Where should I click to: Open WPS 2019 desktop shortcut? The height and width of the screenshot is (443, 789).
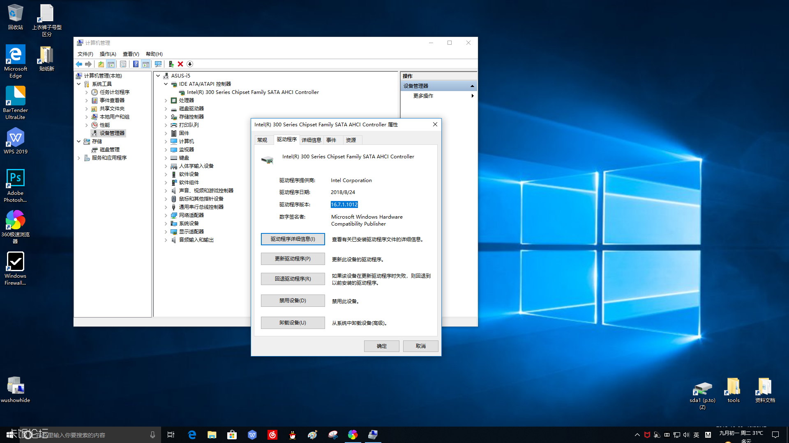pos(16,141)
